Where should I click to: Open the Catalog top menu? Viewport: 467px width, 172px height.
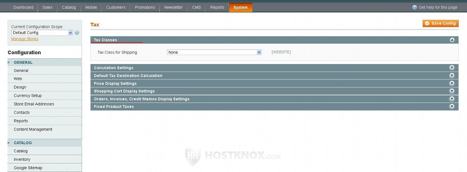[69, 7]
